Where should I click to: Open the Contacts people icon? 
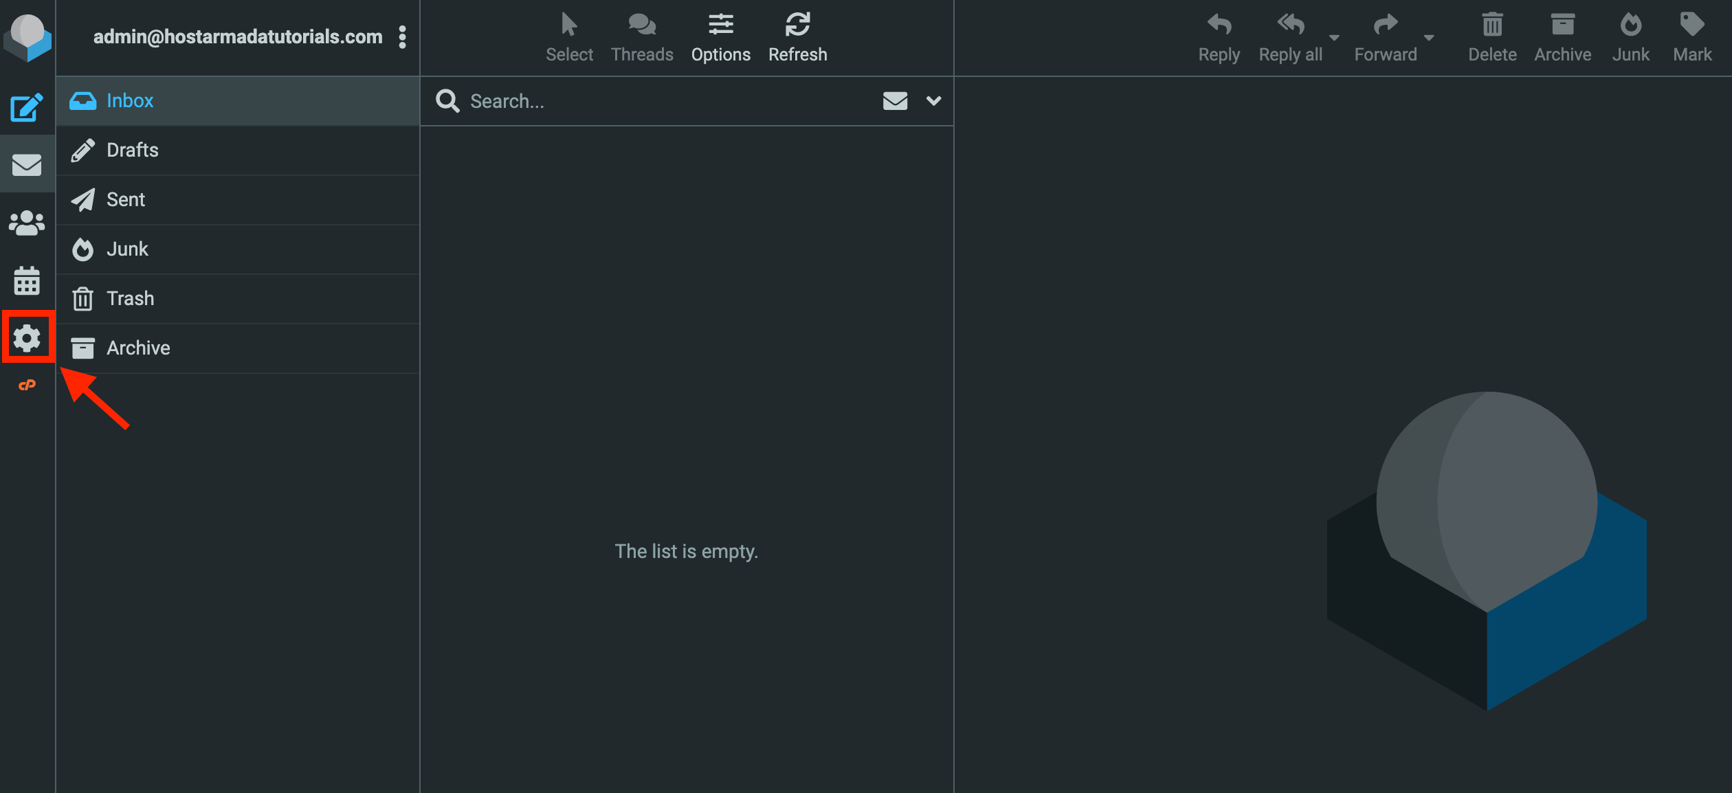pos(27,223)
